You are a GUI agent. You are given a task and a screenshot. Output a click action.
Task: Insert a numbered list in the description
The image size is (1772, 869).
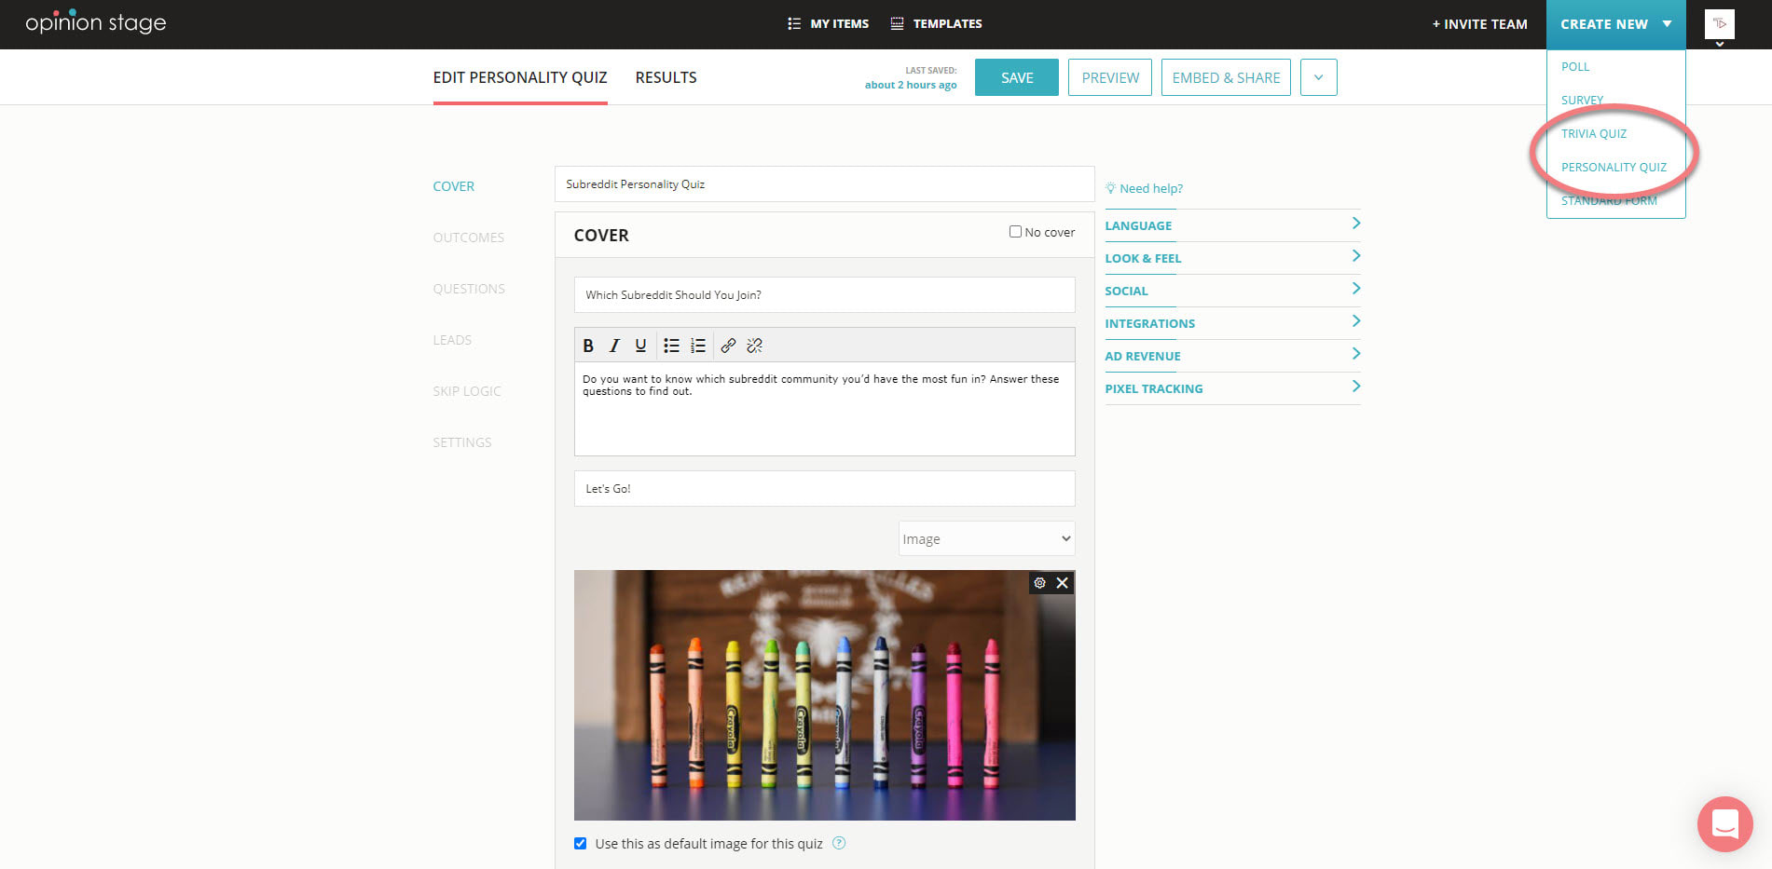pos(698,346)
